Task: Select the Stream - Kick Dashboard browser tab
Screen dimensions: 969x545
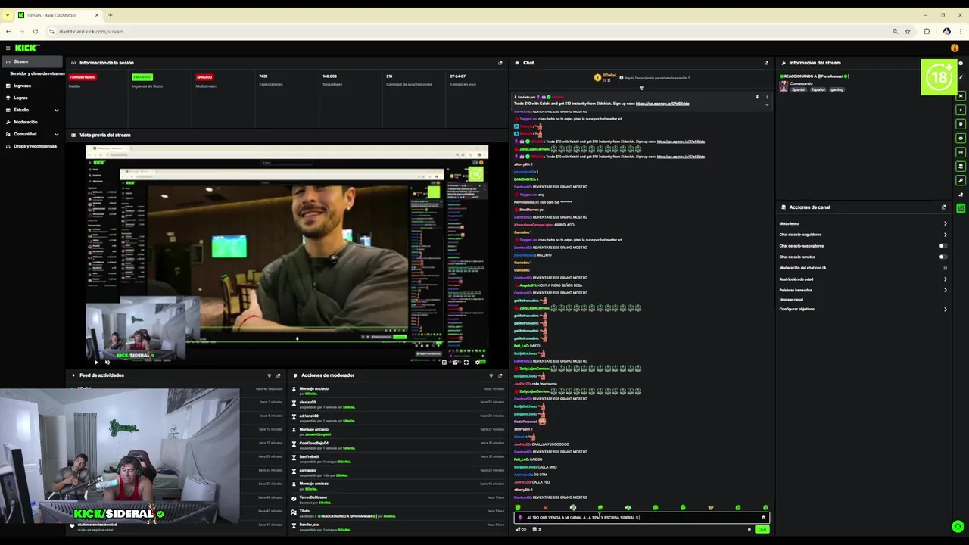Action: click(59, 15)
